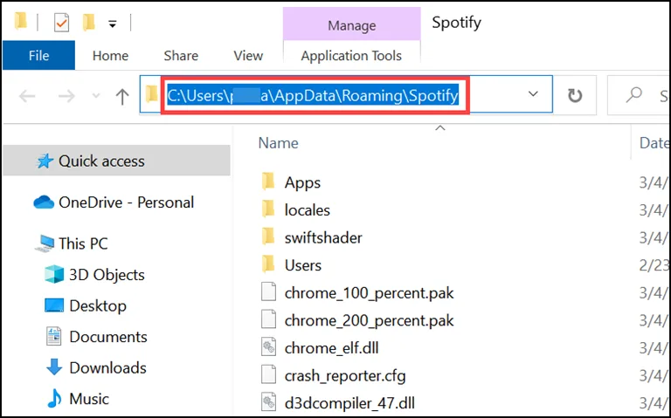The image size is (671, 418).
Task: Click the chrome_200_percent.pak file icon
Action: point(269,319)
